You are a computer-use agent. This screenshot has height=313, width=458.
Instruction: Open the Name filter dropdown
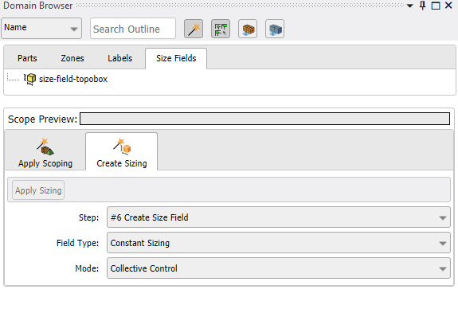pos(41,28)
